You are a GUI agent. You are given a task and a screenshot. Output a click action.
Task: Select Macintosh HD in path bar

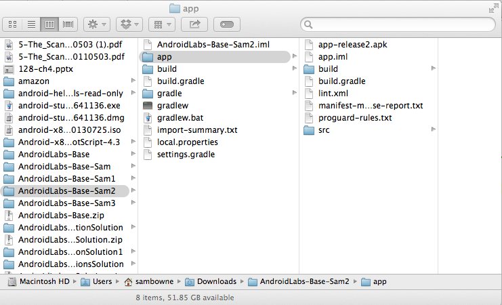pos(39,281)
